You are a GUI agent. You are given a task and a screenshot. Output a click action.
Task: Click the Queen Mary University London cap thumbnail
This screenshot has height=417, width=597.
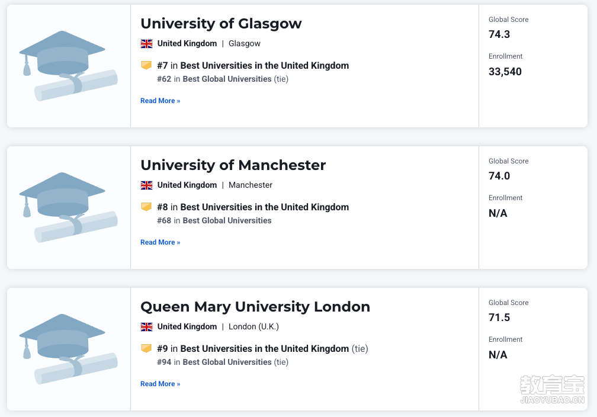tap(69, 349)
